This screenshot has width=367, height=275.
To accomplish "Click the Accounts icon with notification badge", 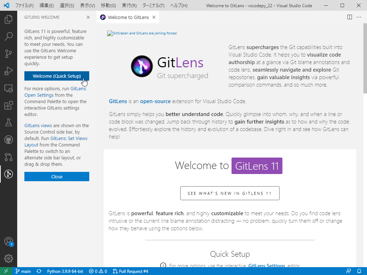I will coord(9,242).
